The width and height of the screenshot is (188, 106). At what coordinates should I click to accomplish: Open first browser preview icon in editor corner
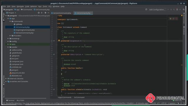[170, 19]
